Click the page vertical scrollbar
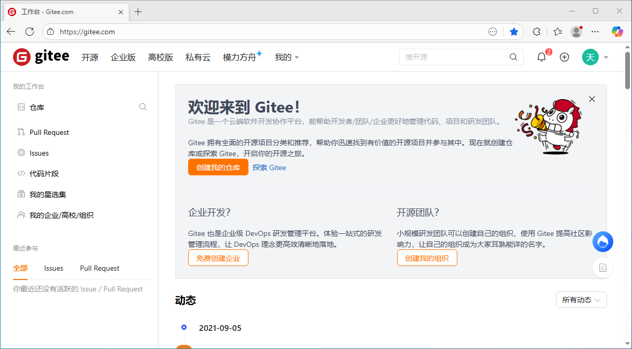 (x=628, y=70)
